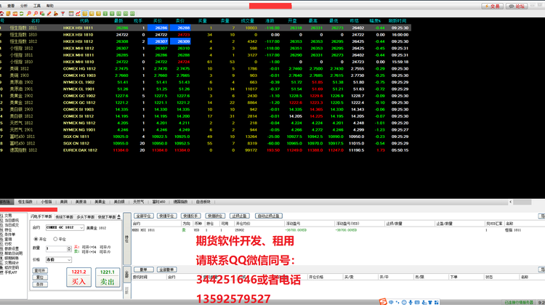Click the 全部平仓 button
545x305 pixels.
pos(145,216)
